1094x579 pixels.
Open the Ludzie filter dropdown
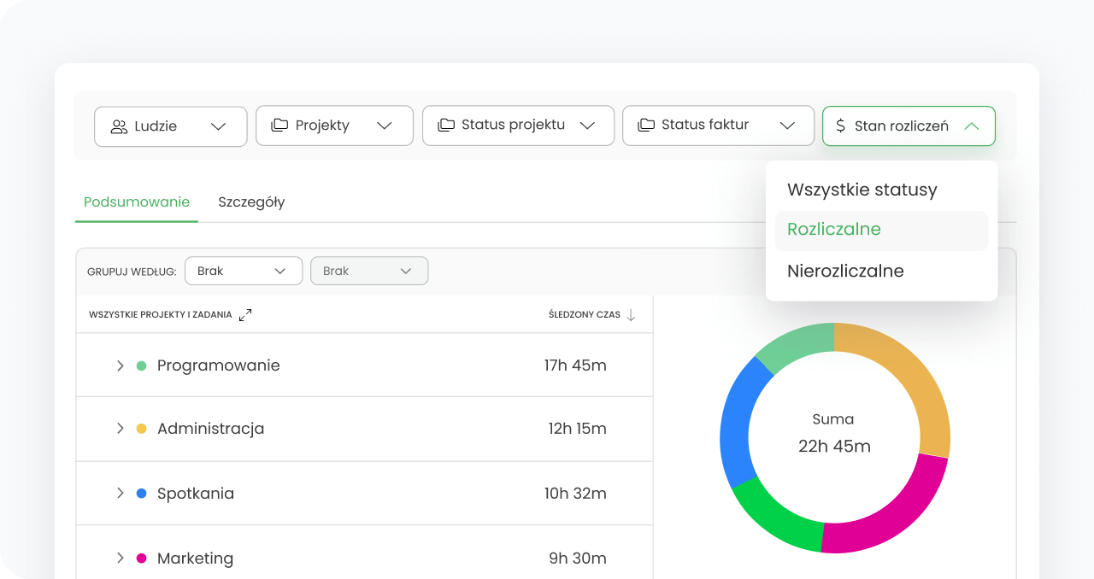click(170, 126)
